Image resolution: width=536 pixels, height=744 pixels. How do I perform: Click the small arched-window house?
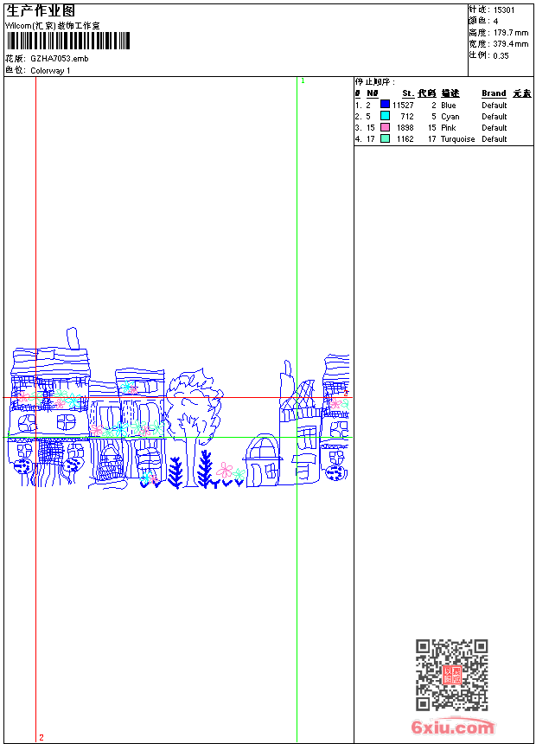pyautogui.click(x=262, y=460)
